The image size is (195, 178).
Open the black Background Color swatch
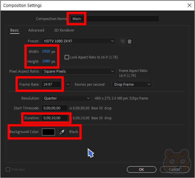(x=48, y=132)
